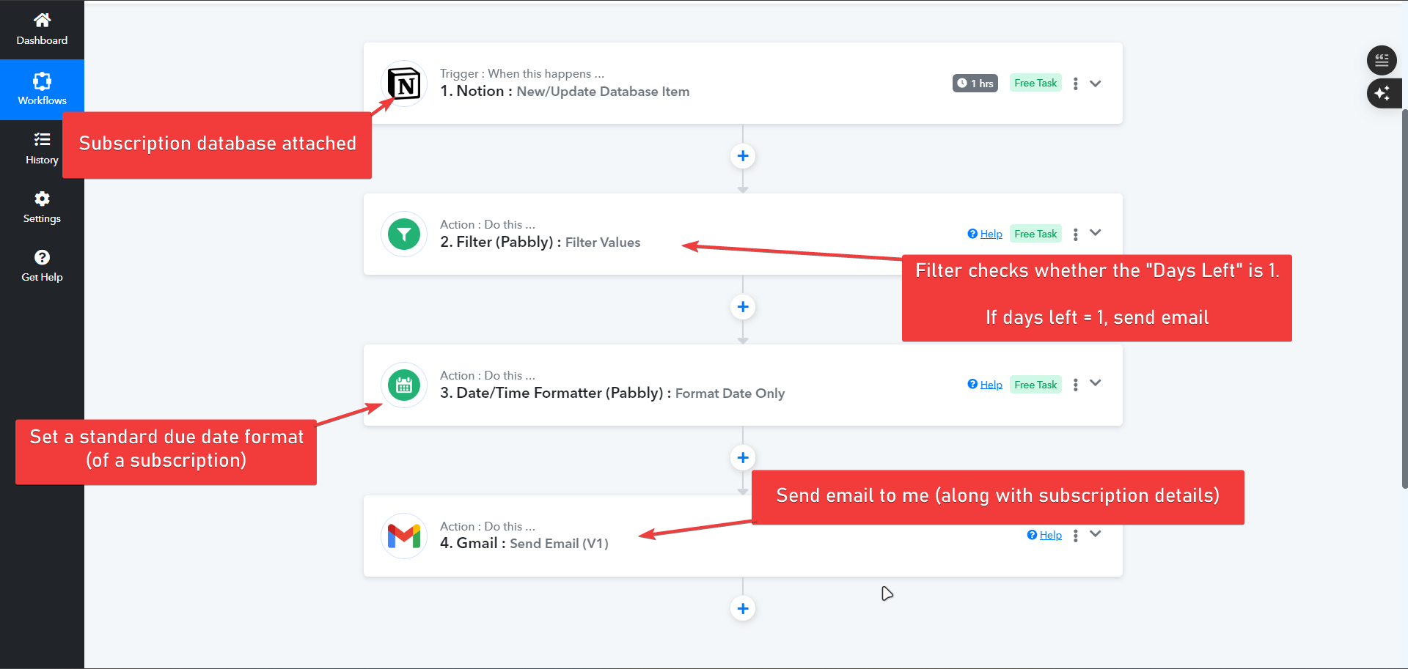The width and height of the screenshot is (1408, 669).
Task: Open the Get Help section
Action: [42, 266]
